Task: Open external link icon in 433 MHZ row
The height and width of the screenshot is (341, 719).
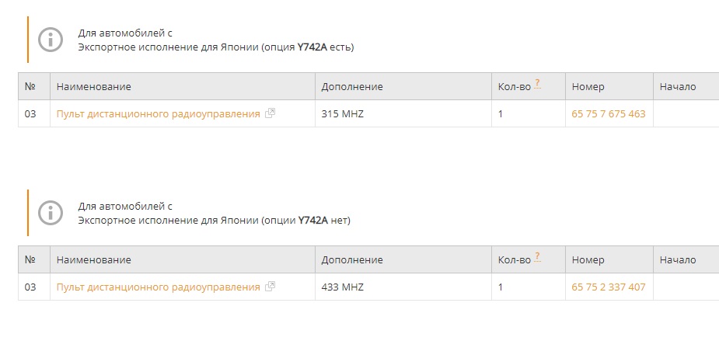Action: [x=270, y=287]
